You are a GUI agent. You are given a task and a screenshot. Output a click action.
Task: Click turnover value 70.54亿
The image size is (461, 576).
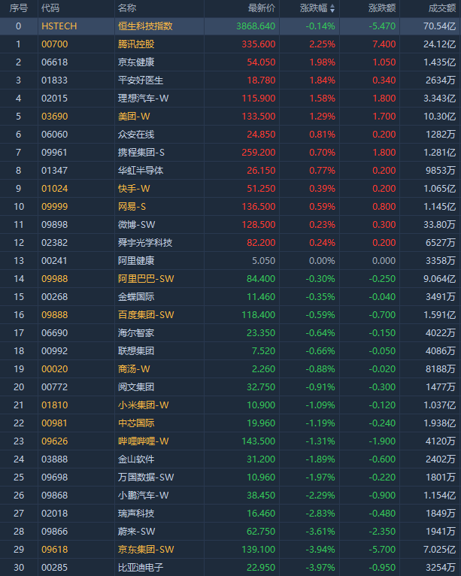point(440,26)
